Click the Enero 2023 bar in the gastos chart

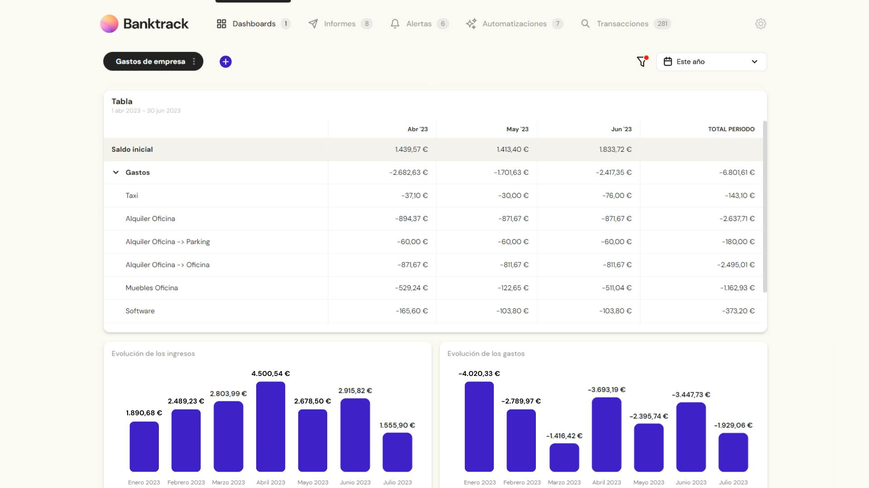(479, 427)
